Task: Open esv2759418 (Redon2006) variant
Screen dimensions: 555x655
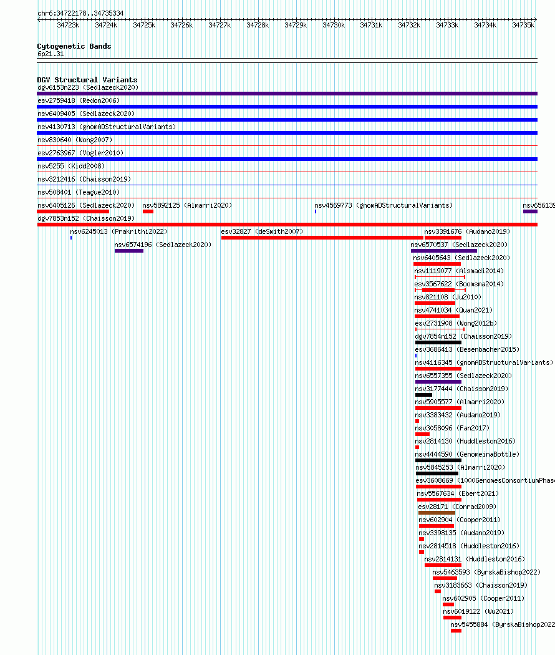Action: (x=79, y=100)
